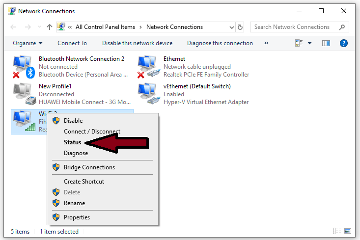Select the Ethernet adapter icon

(149, 67)
